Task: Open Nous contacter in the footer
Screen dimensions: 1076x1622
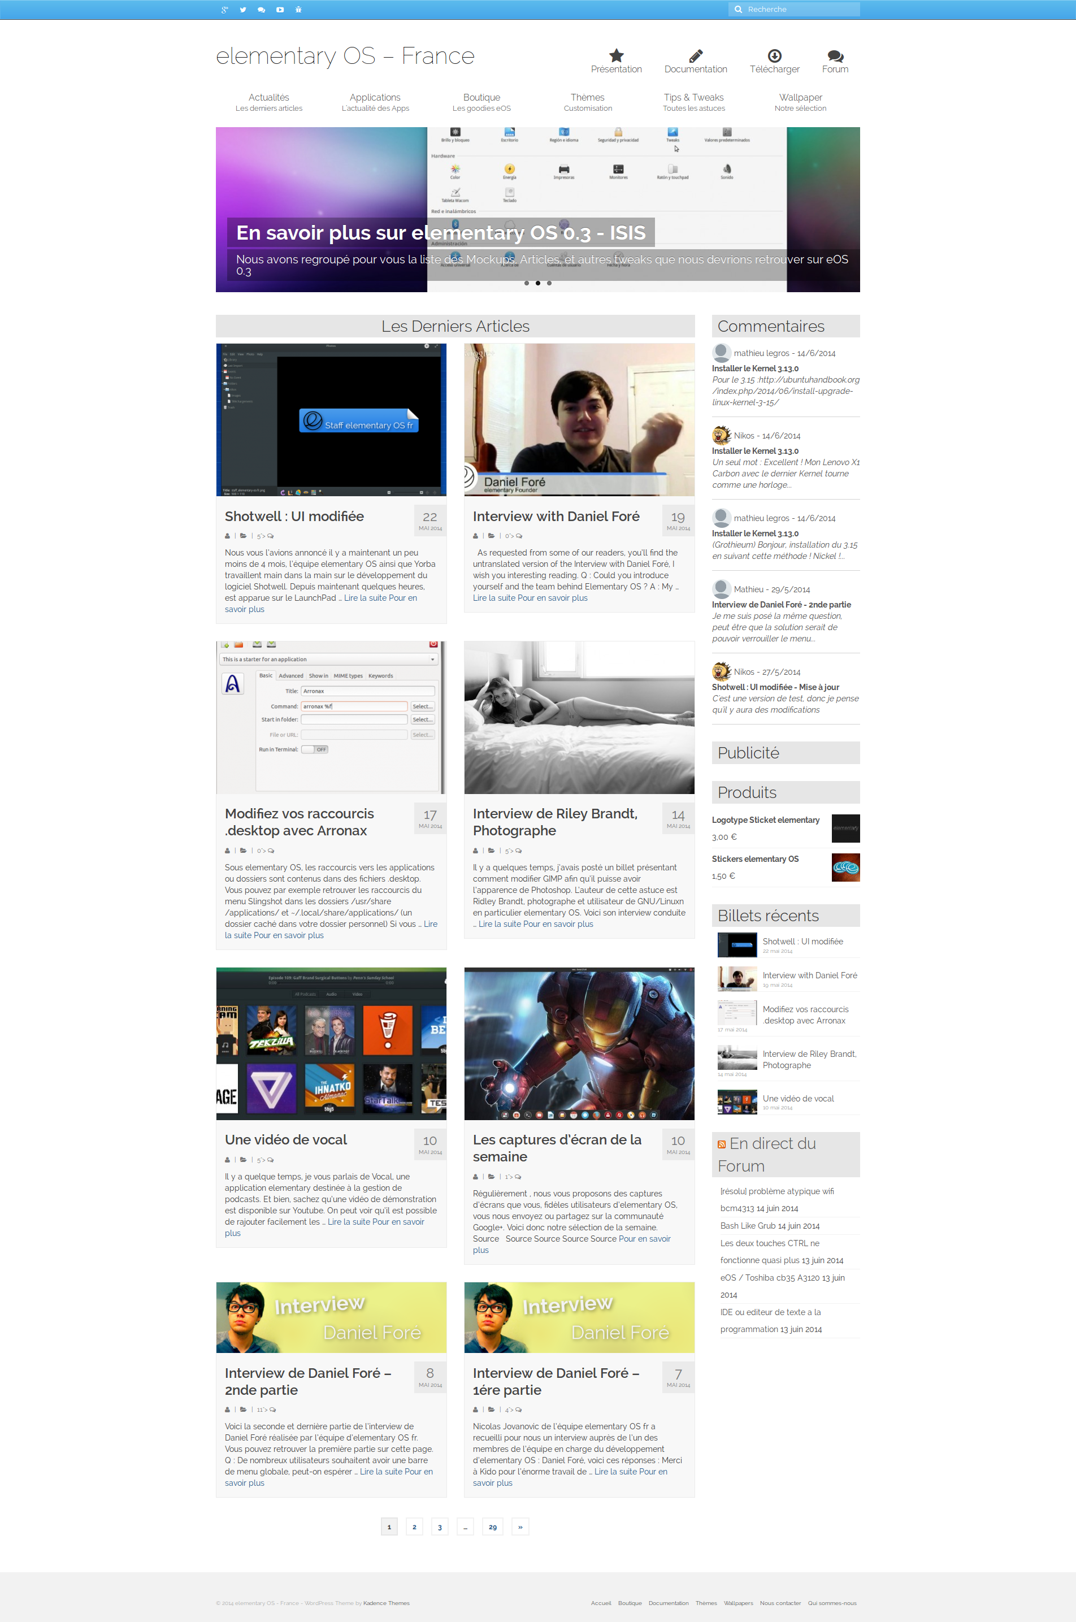Action: pyautogui.click(x=780, y=1603)
